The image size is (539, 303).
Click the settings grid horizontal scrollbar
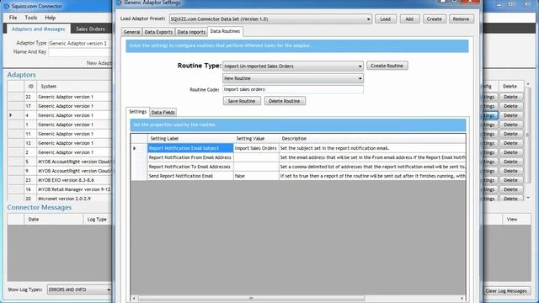click(x=251, y=298)
